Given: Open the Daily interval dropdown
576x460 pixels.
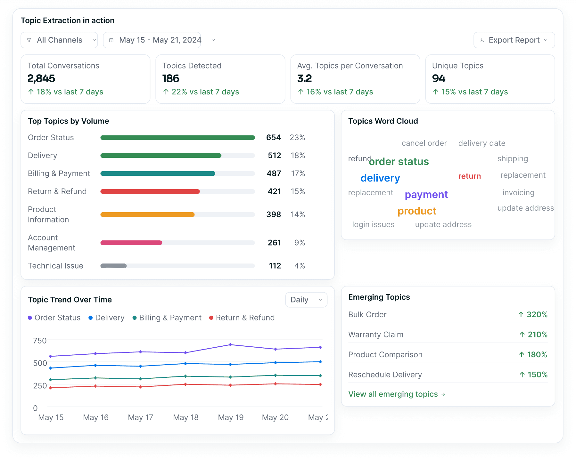Looking at the screenshot, I should click(306, 300).
